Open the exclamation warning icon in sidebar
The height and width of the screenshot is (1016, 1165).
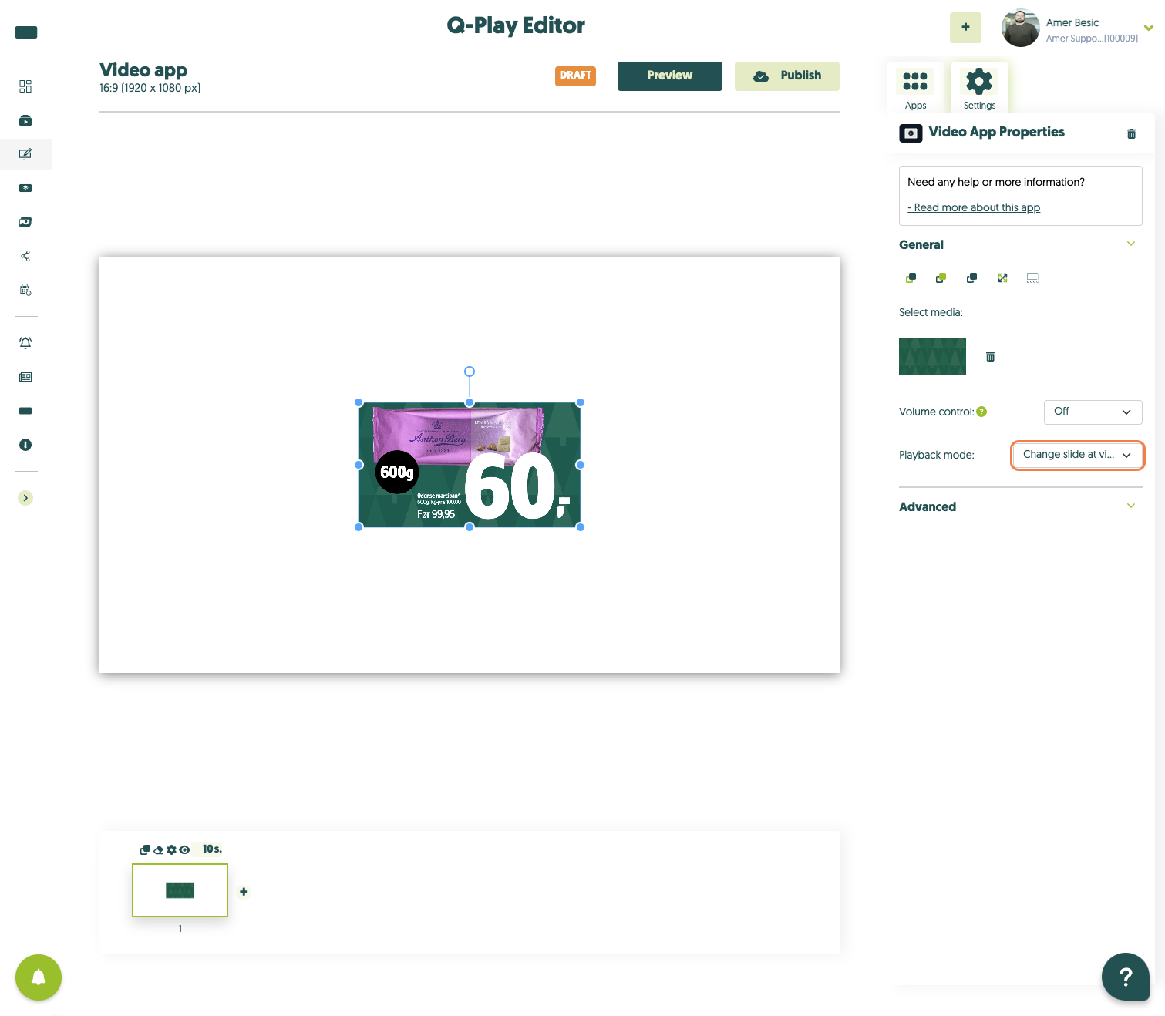coord(25,445)
